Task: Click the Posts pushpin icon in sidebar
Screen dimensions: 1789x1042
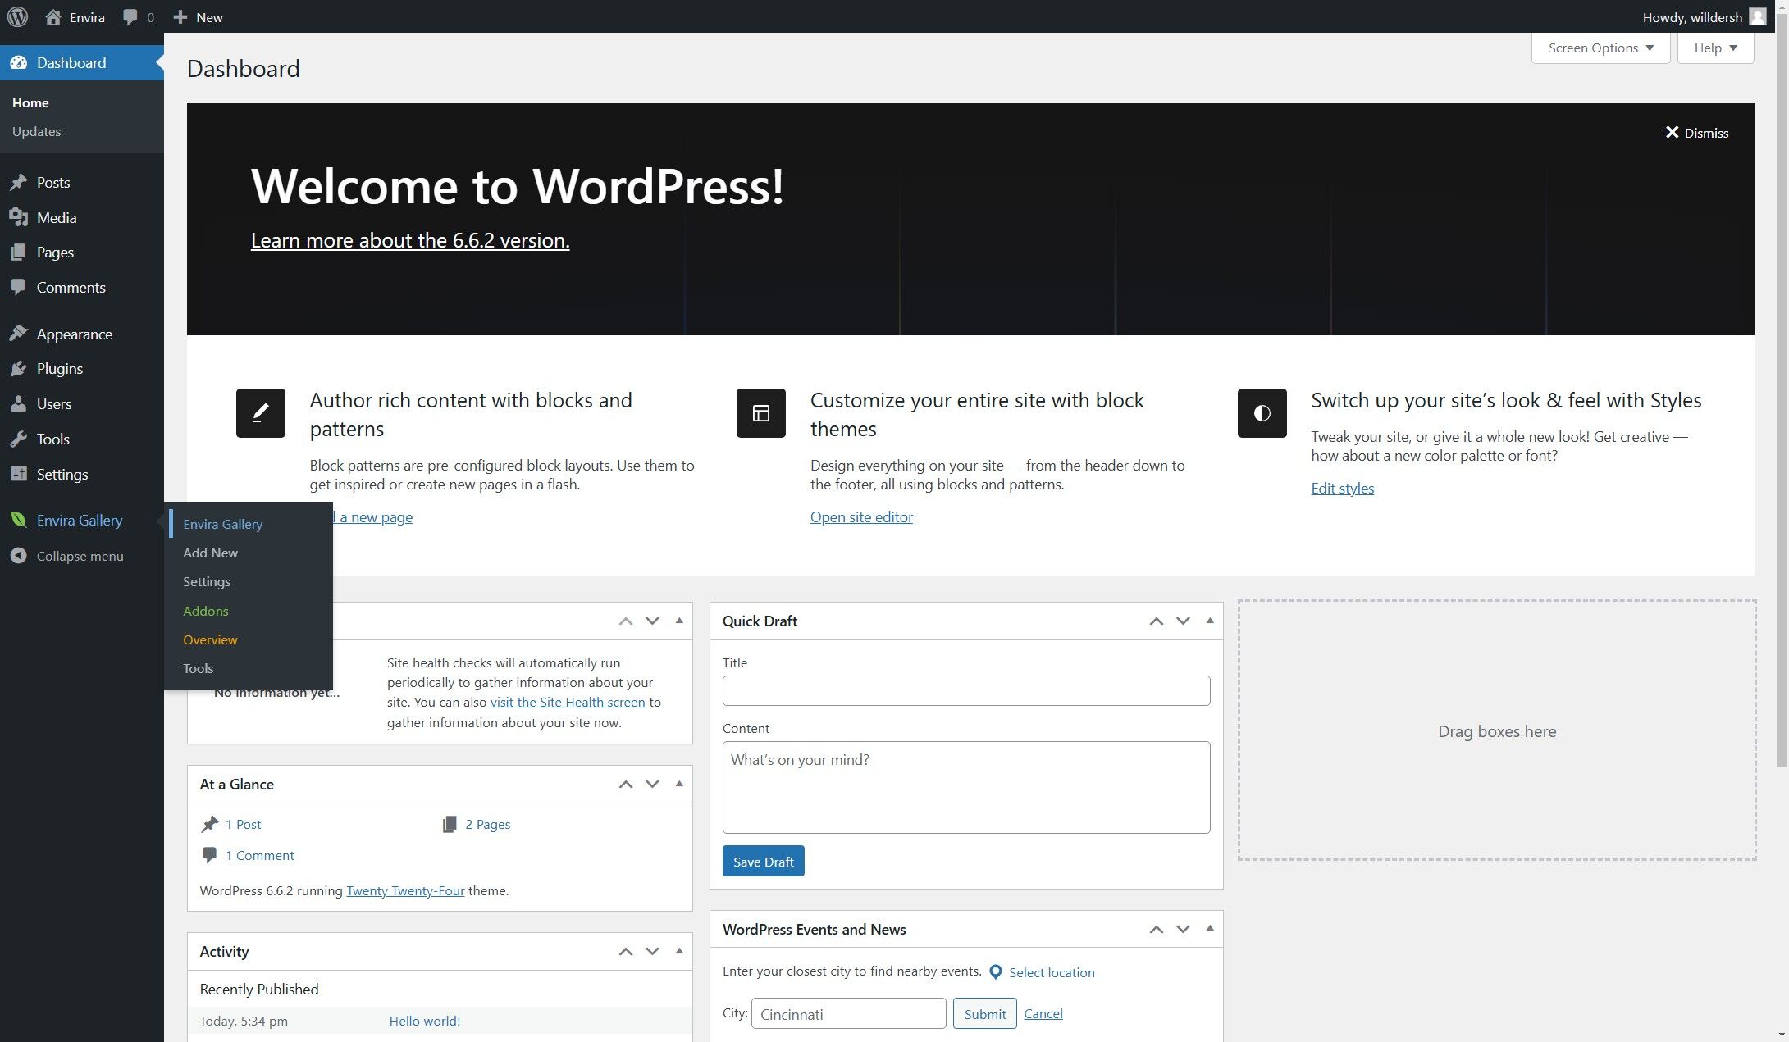Action: [18, 183]
